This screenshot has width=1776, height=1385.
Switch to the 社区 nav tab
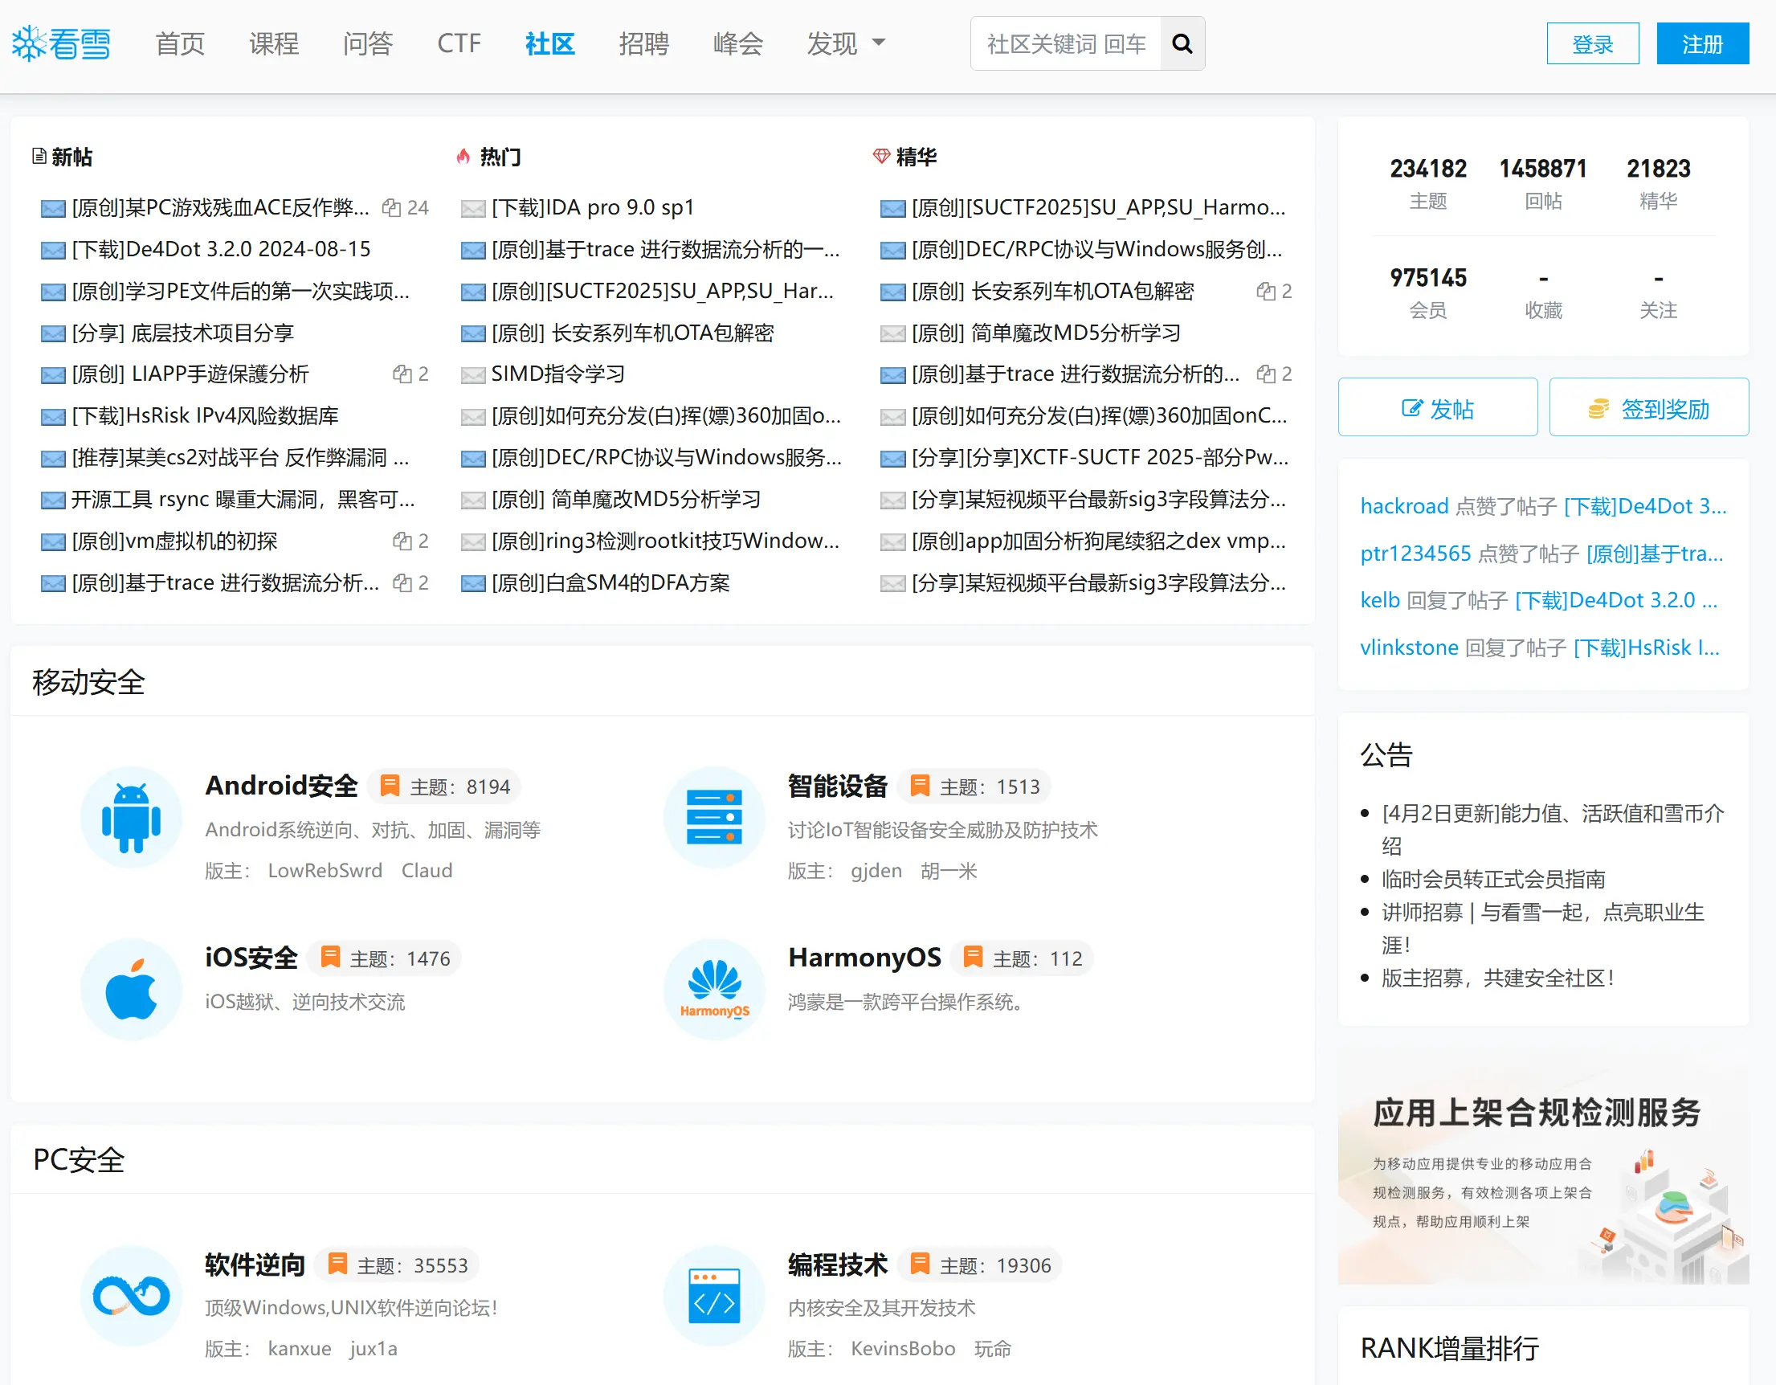[549, 44]
